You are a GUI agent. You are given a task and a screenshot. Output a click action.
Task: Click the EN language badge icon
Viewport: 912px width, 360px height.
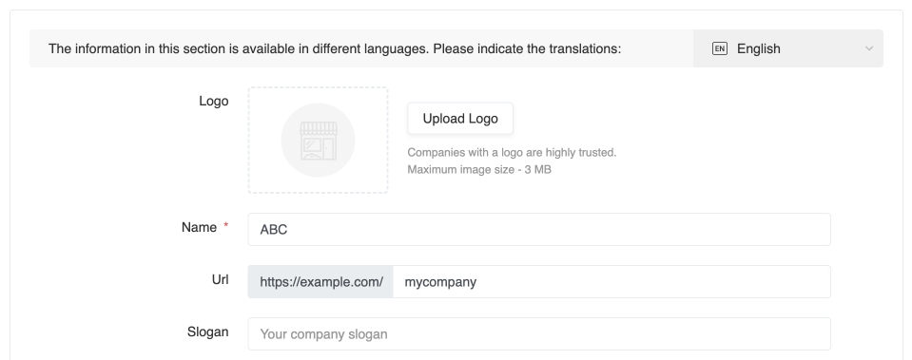(720, 48)
